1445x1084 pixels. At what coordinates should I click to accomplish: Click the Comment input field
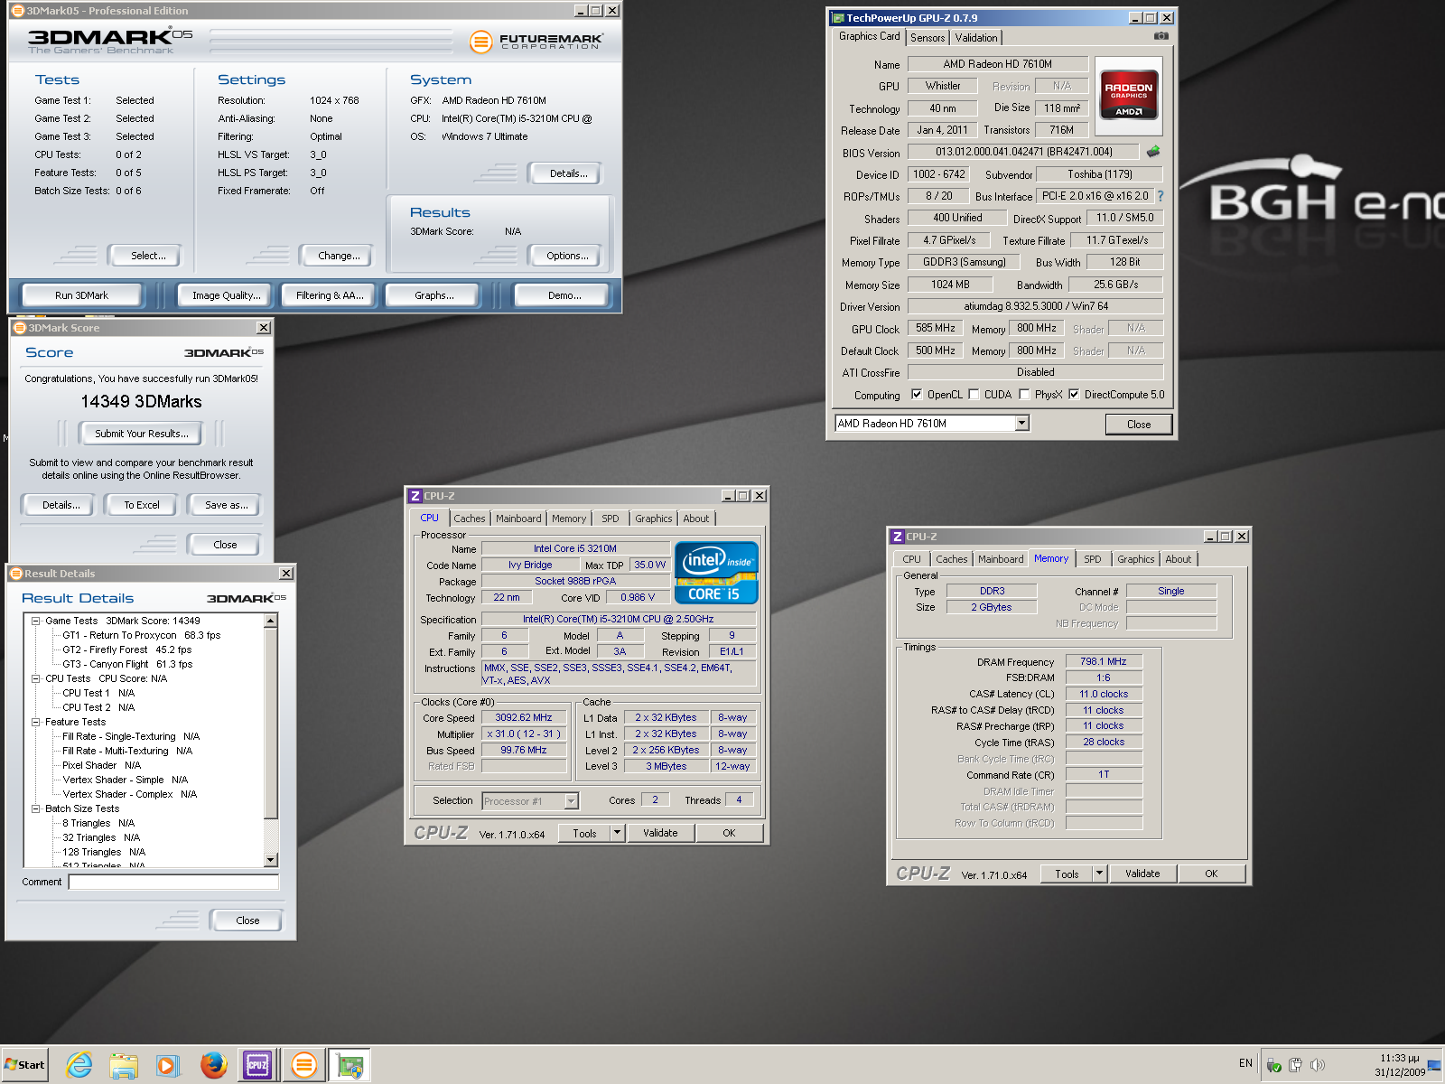click(173, 882)
